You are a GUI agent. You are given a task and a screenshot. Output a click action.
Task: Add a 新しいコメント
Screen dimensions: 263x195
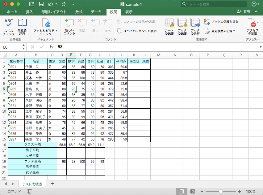point(69,27)
